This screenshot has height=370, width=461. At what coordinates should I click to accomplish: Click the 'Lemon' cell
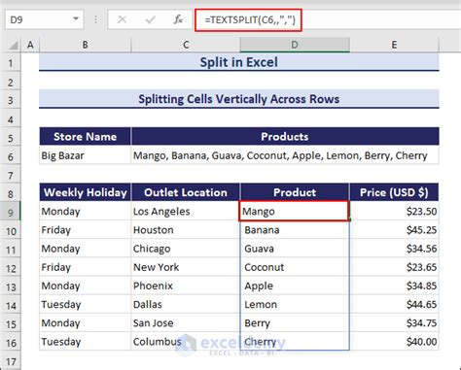pos(295,304)
